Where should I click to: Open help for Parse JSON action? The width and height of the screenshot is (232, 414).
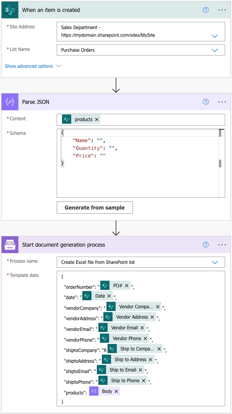206,102
